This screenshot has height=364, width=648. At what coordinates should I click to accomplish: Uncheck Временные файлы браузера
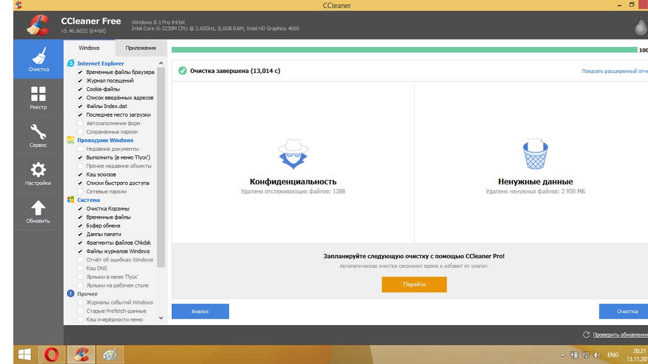pos(80,72)
